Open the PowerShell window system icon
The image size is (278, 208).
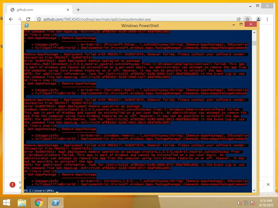click(27, 25)
